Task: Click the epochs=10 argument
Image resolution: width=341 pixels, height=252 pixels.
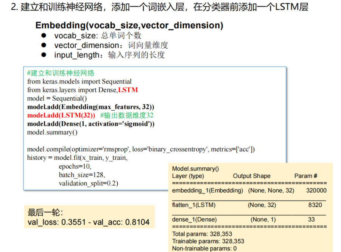Action: (75, 166)
